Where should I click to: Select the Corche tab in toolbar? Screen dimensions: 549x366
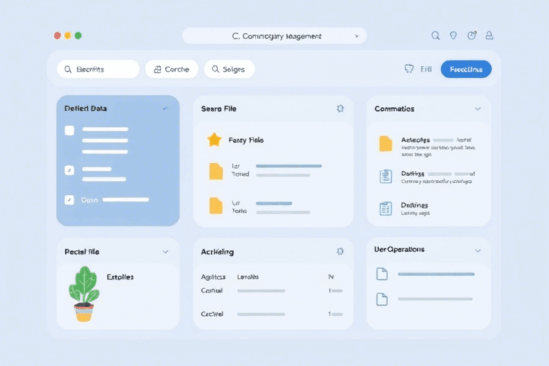point(172,69)
